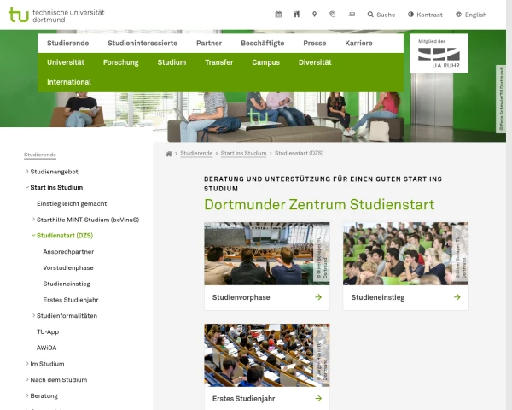The height and width of the screenshot is (410, 512).
Task: Switch language to English
Action: pyautogui.click(x=471, y=15)
